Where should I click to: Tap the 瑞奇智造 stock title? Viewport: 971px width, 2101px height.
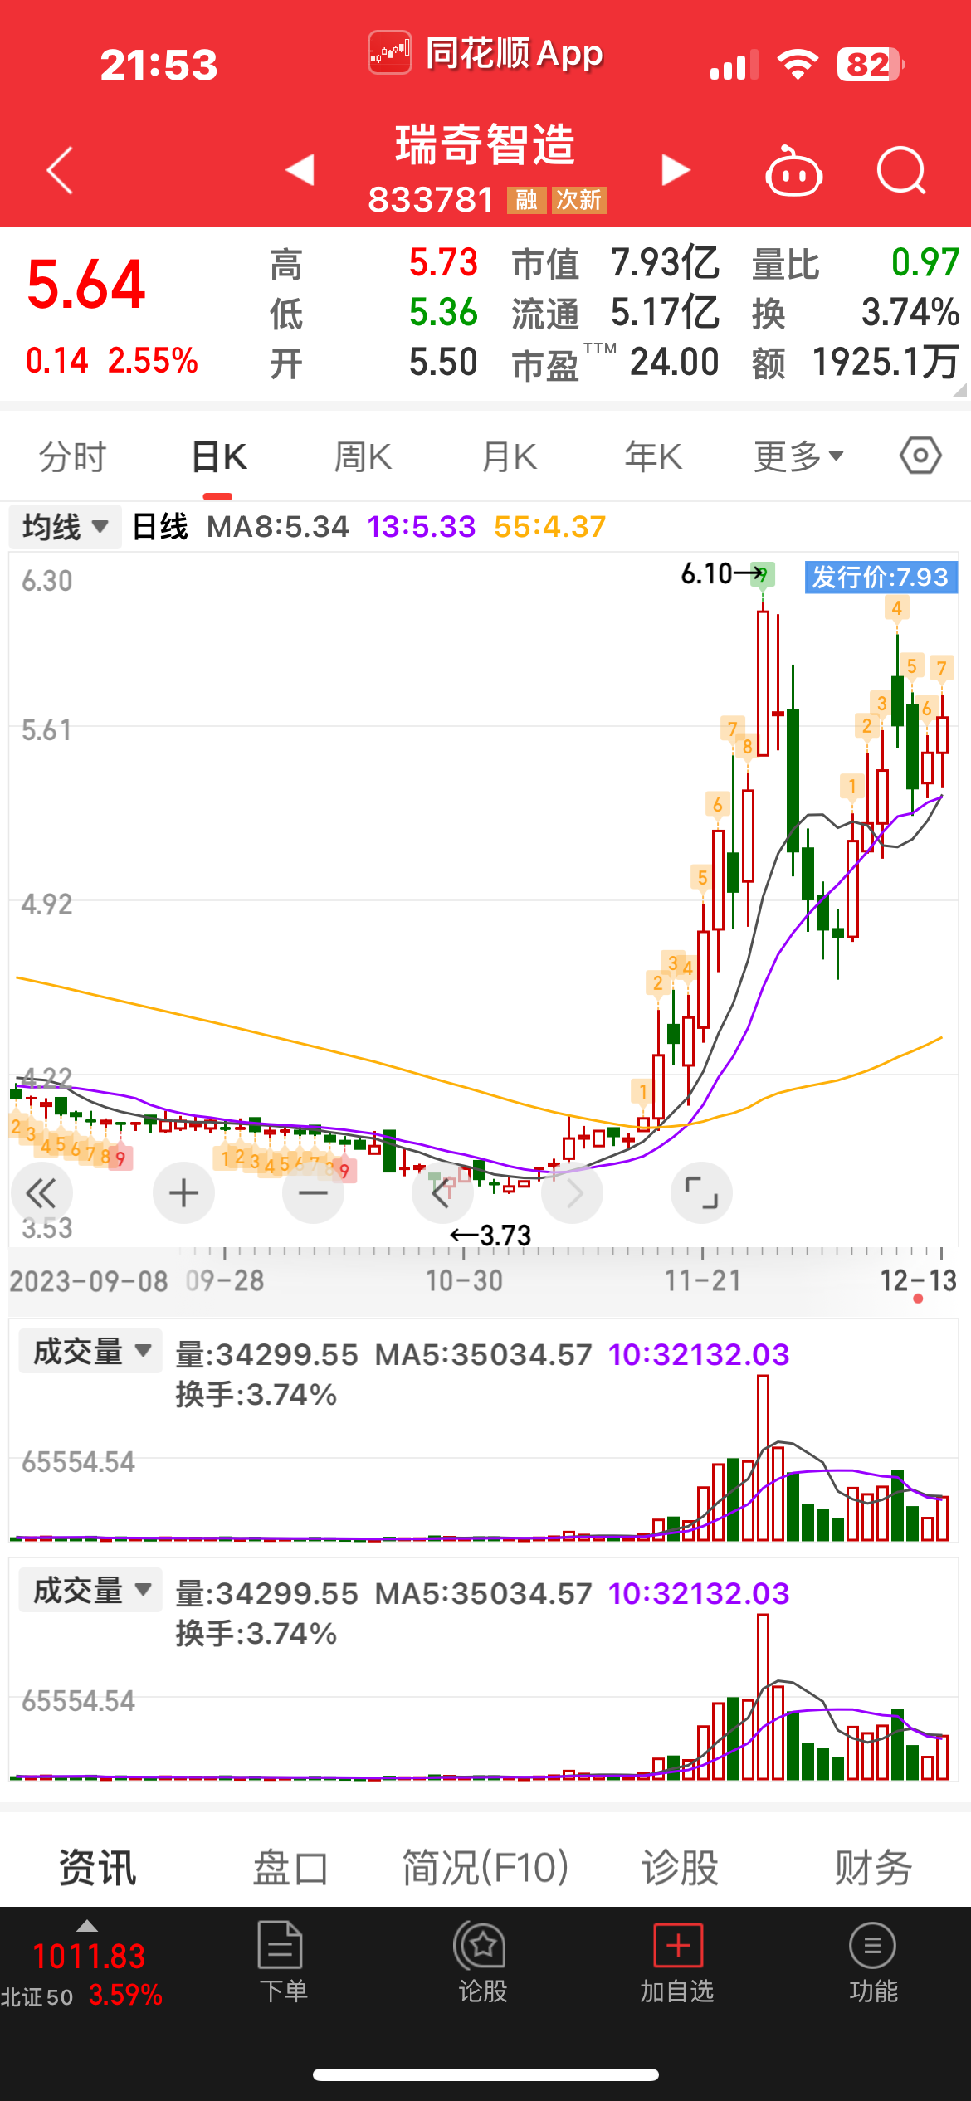pos(486,144)
